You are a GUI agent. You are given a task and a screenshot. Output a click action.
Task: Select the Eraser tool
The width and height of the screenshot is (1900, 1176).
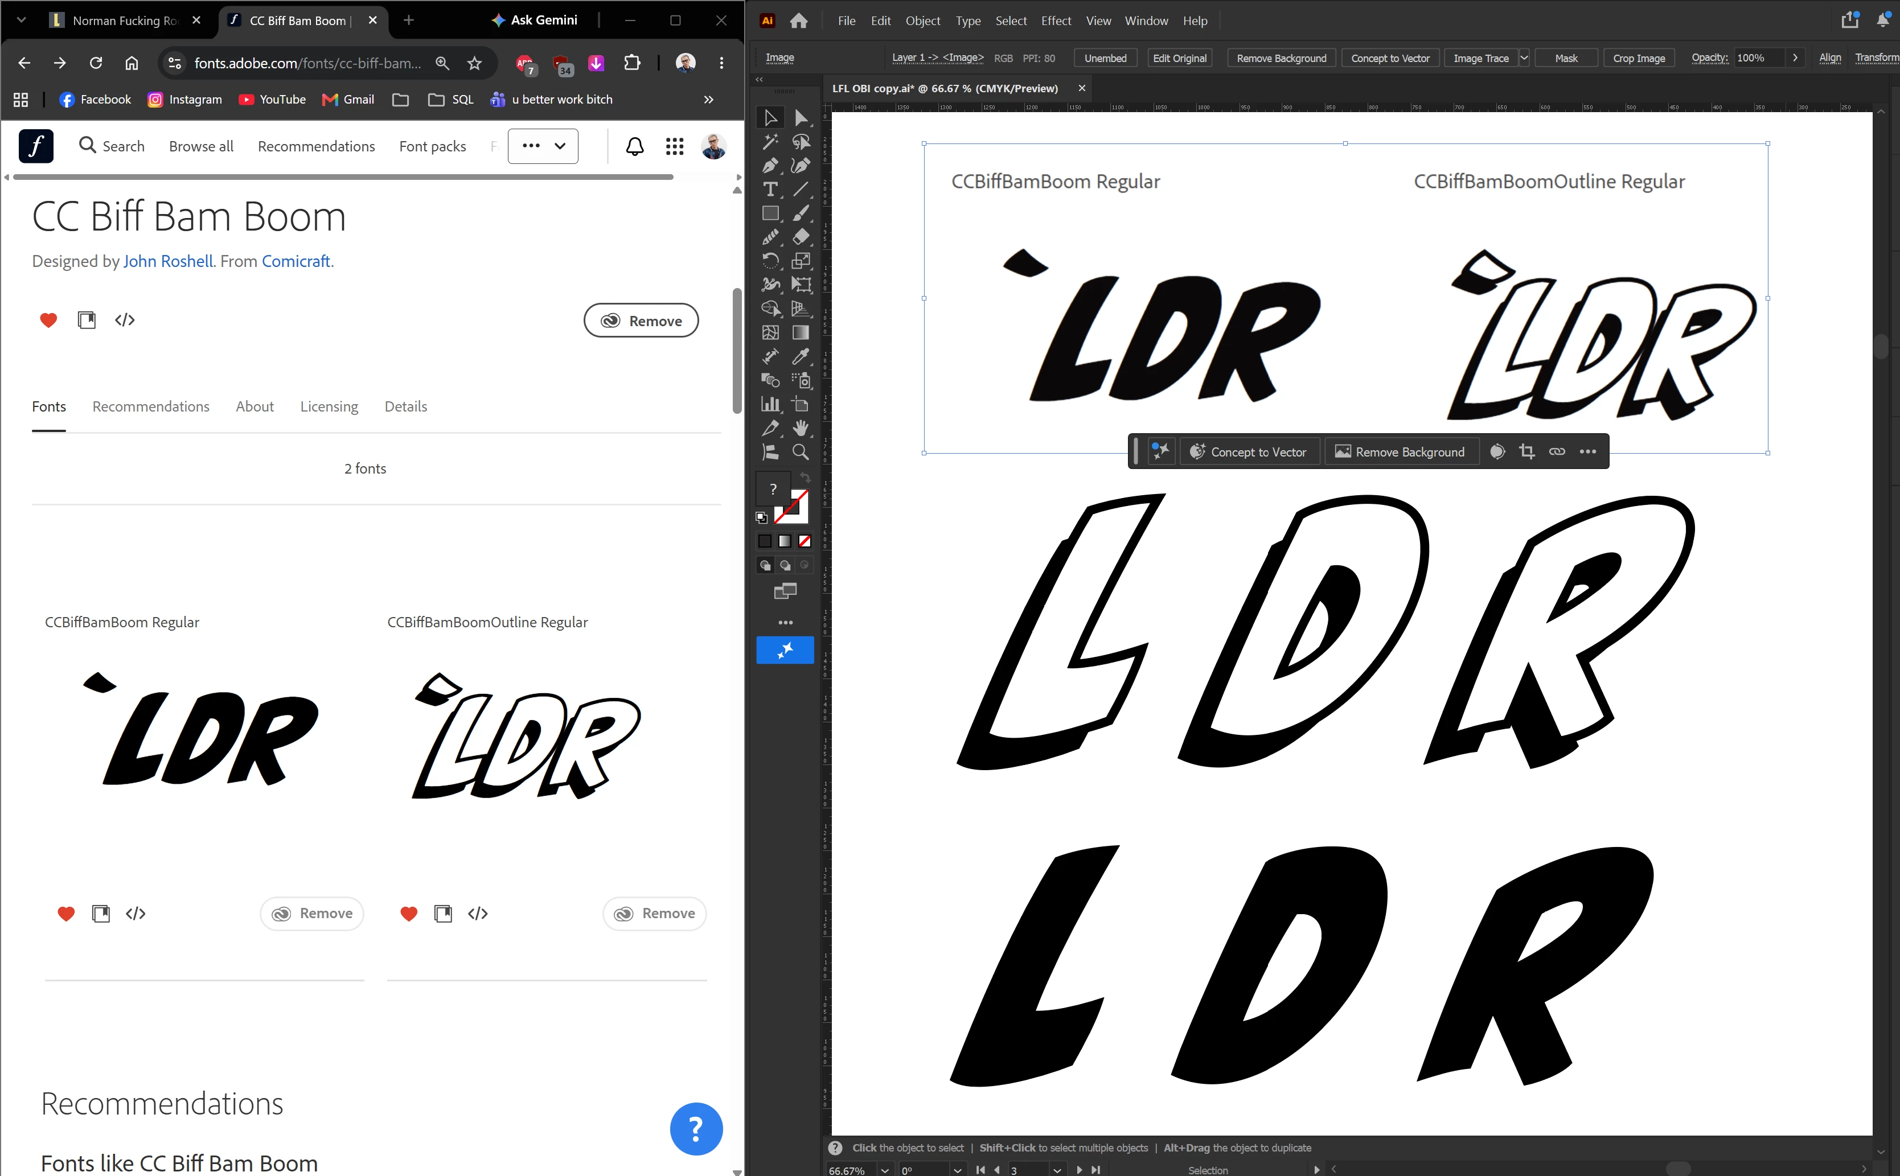[801, 237]
